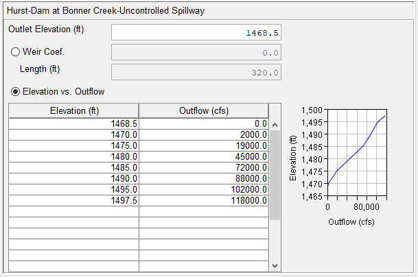
Task: Select outflow cell 2000.0
Action: 203,134
